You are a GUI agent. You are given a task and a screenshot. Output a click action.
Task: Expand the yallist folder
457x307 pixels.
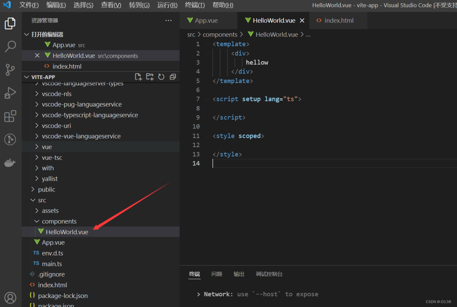pyautogui.click(x=100, y=179)
